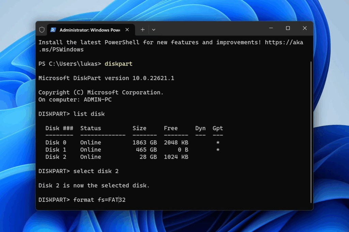Click the 1863 GB size value
This screenshot has width=349, height=232.
point(145,143)
